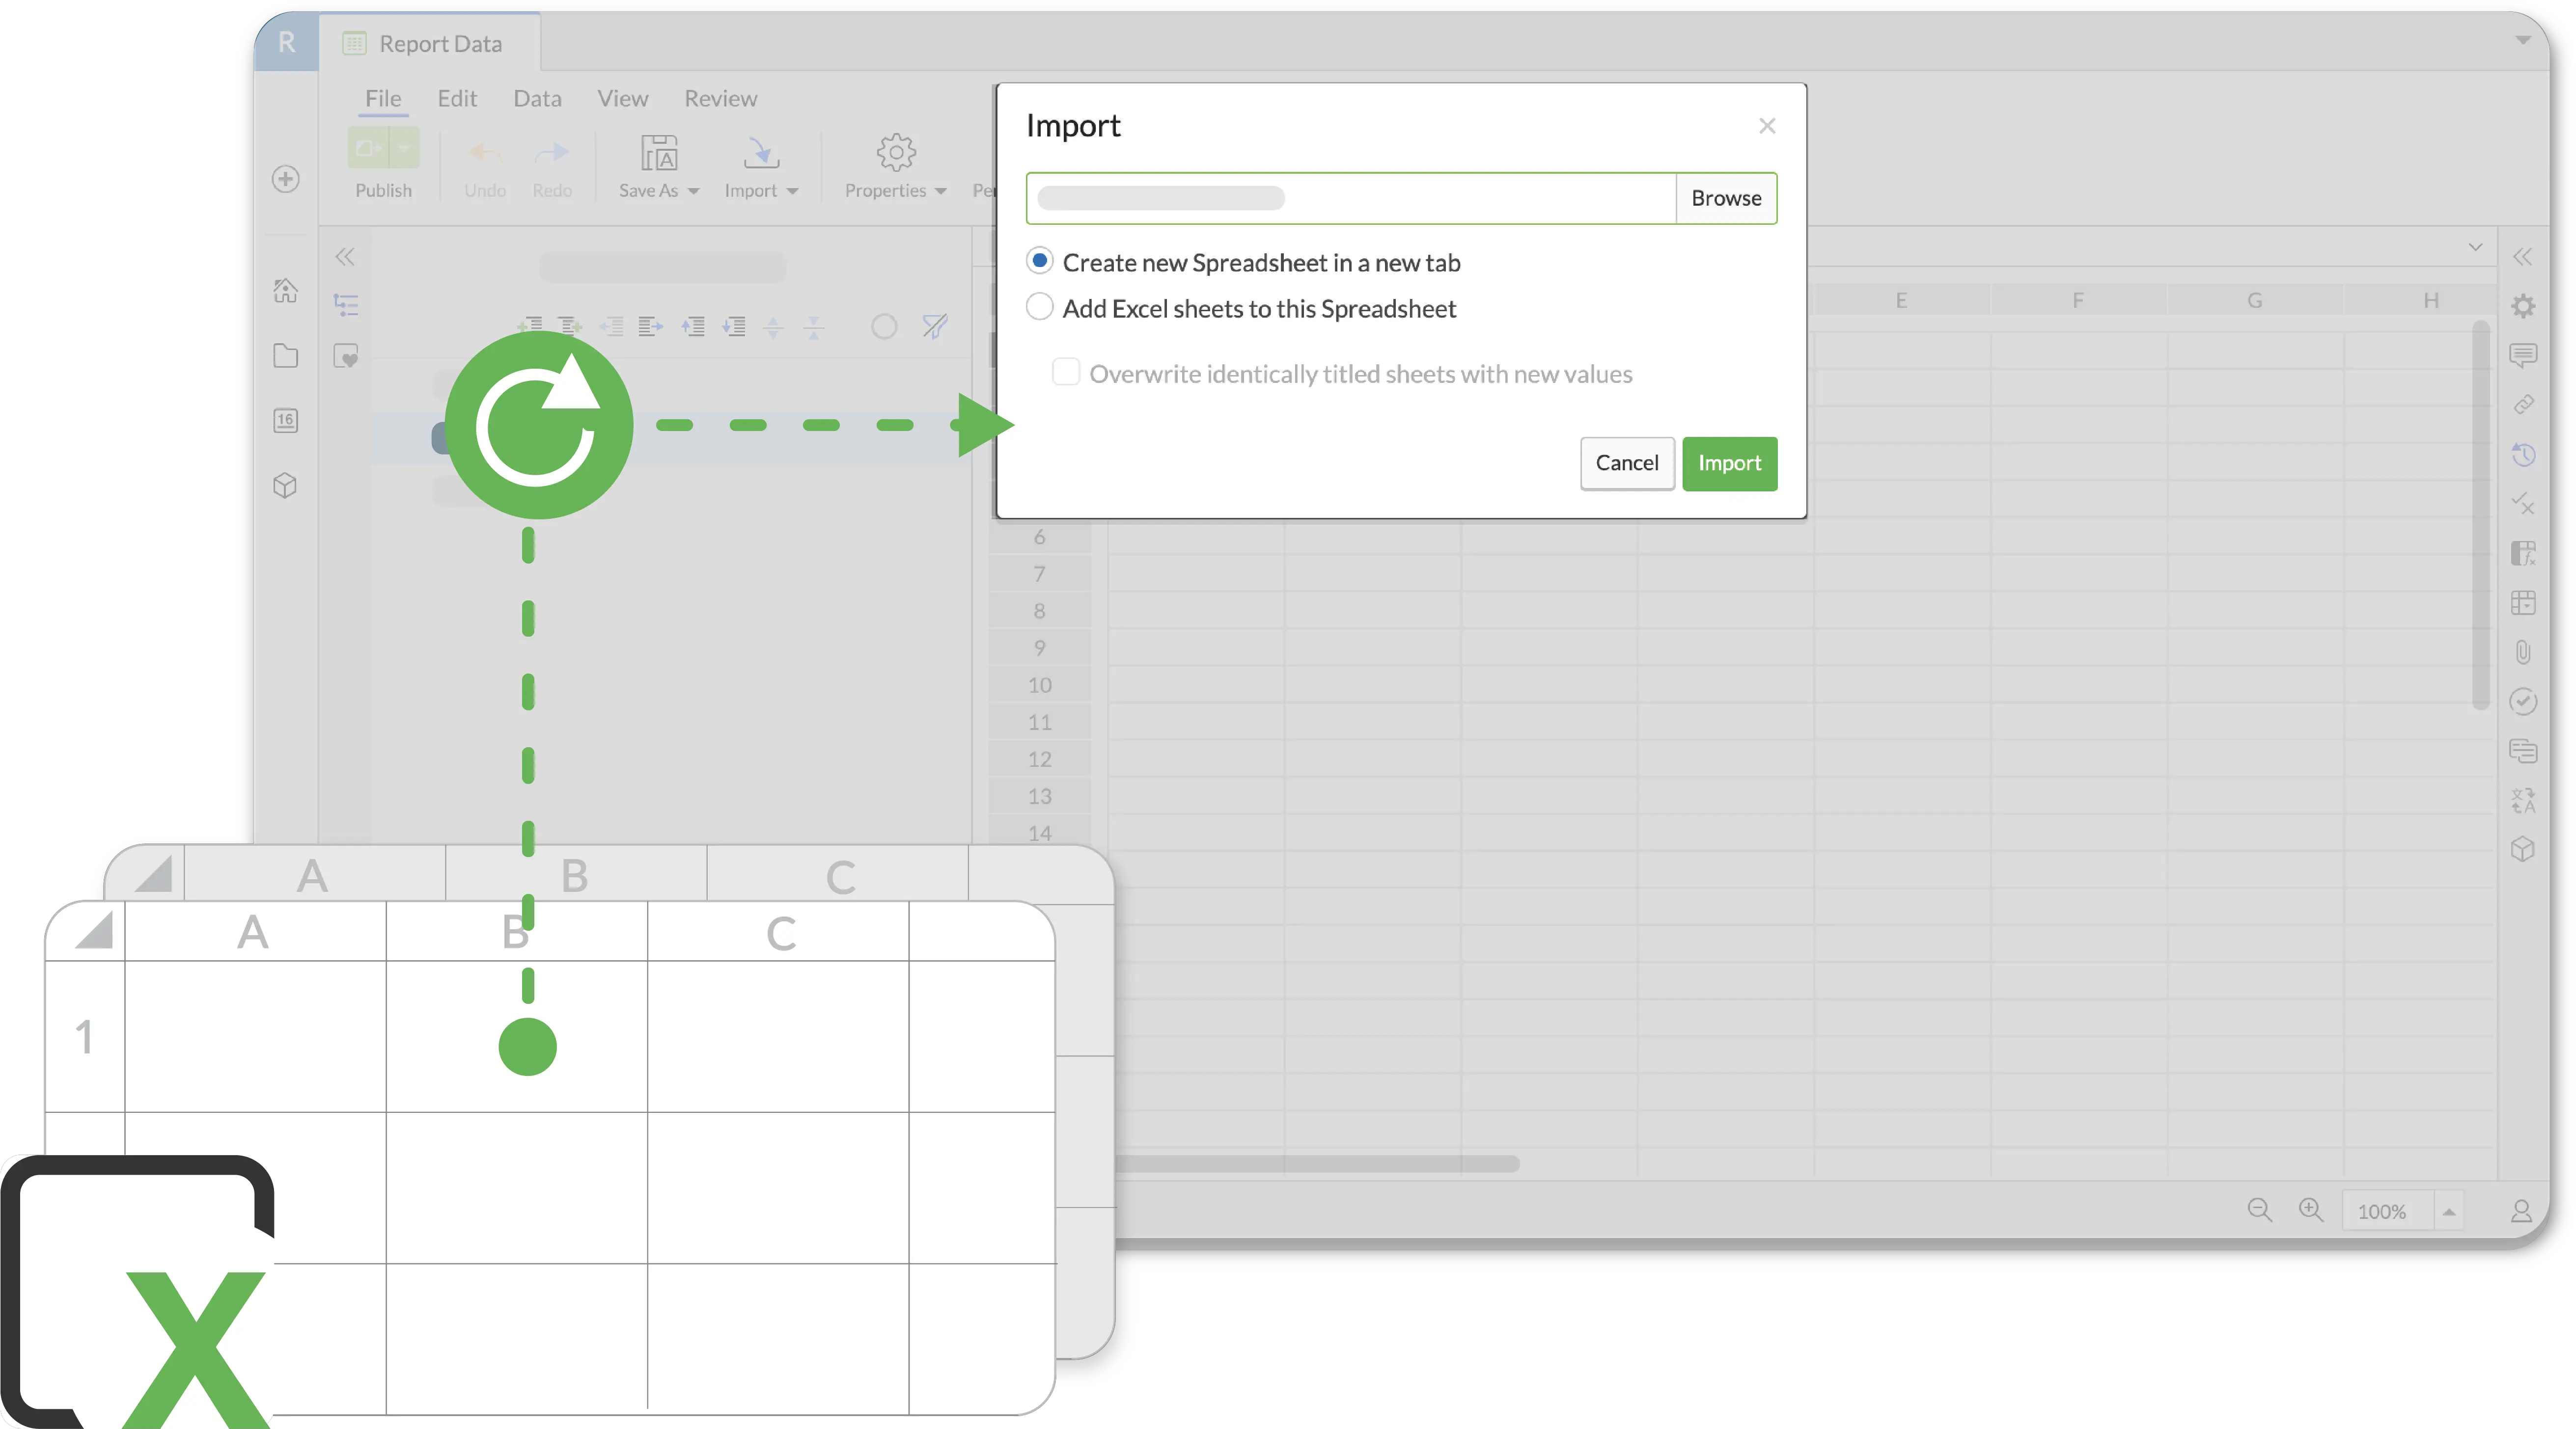Collapse the right sidebar with the double chevron

2523,257
